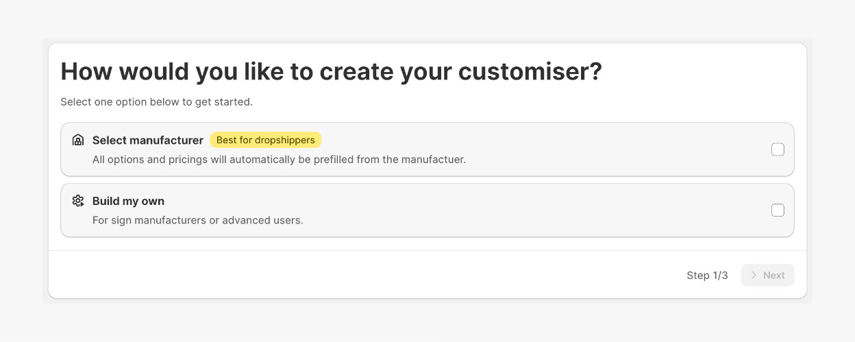The width and height of the screenshot is (855, 342).
Task: Pick the Build my own option title
Action: [x=128, y=201]
